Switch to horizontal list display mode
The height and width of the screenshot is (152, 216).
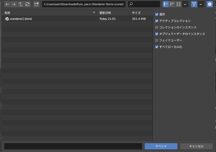172,4
